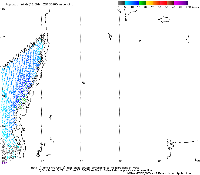200x175 pixels.
Task: Click the green 15-20 knots legend swatch
Action: click(142, 3)
